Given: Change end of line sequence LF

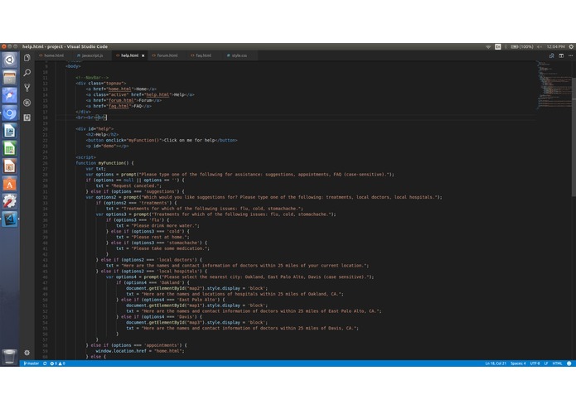Looking at the screenshot, I should (546, 363).
